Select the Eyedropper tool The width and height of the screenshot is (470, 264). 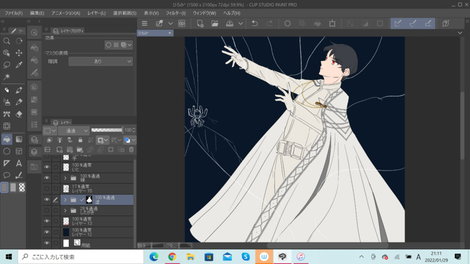pos(19,65)
